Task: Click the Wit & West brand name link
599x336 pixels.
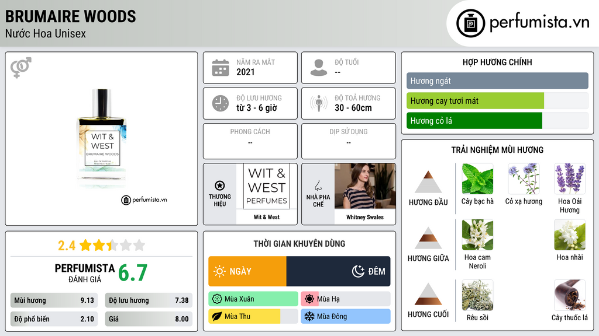Action: coord(267,217)
